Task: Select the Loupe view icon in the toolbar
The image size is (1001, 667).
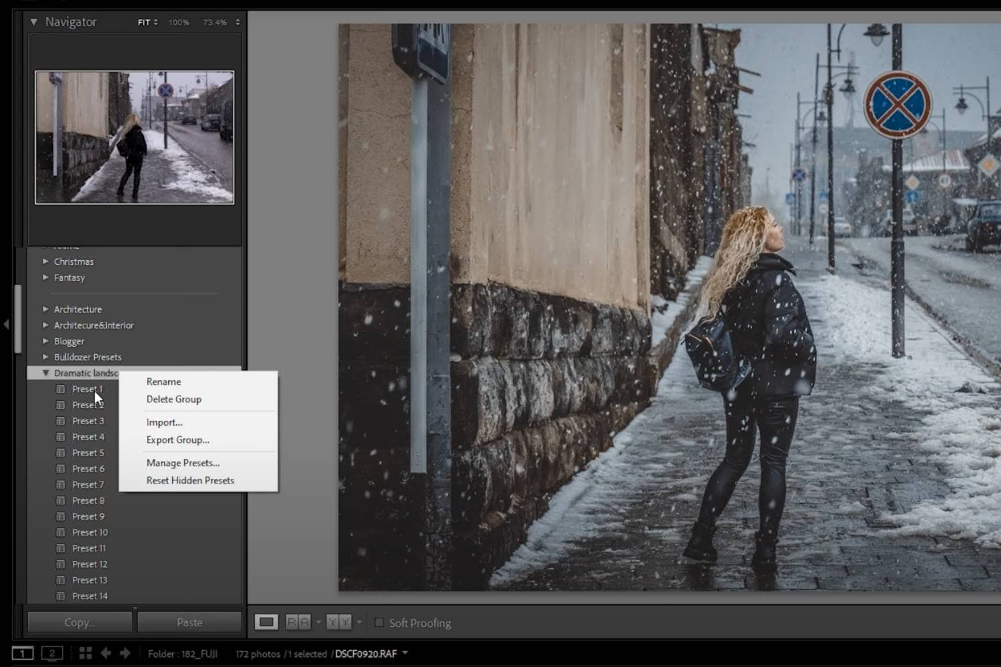Action: (x=267, y=622)
